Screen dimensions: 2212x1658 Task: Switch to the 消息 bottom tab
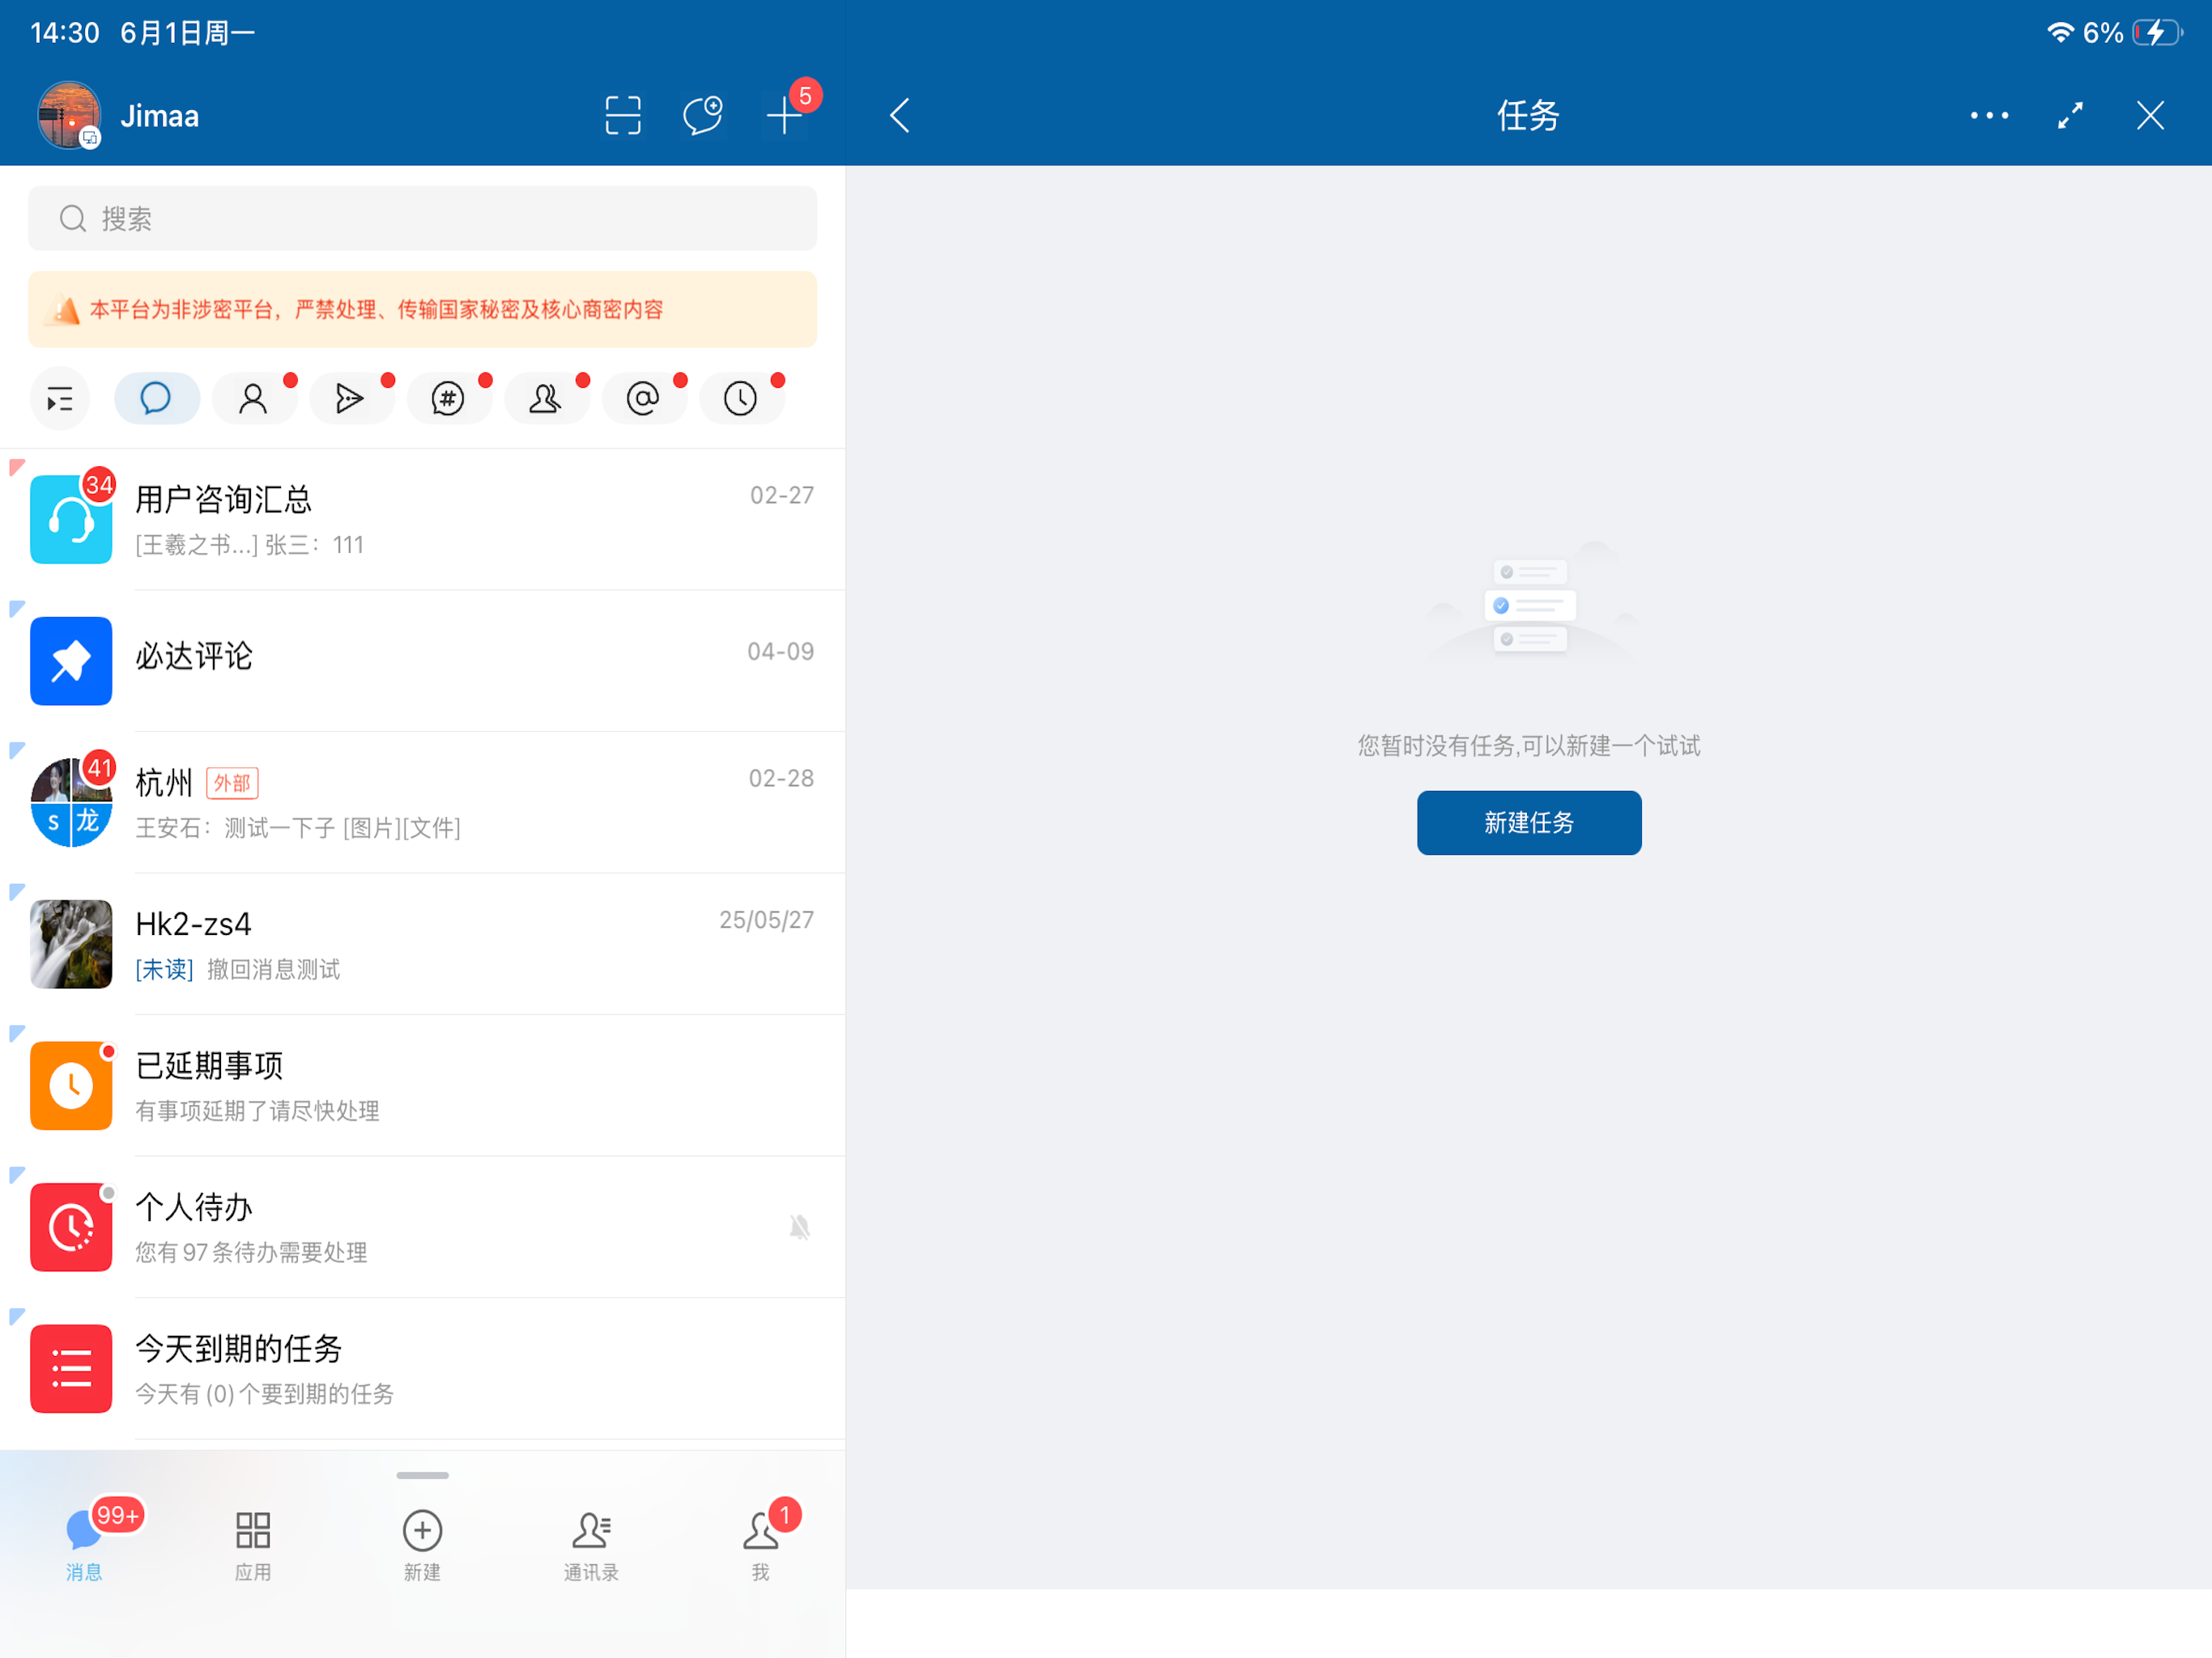[84, 1545]
